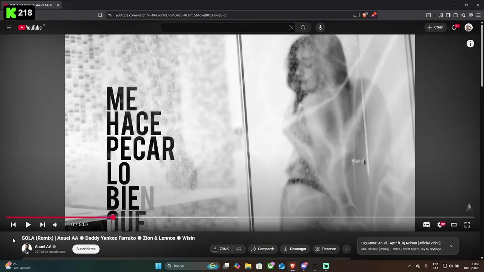This screenshot has width=484, height=272.
Task: Open the account avatar menu
Action: 468,28
